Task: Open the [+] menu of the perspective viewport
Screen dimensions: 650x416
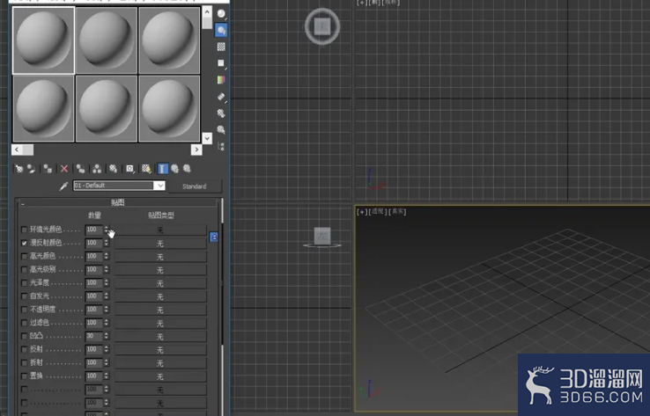Action: [361, 212]
